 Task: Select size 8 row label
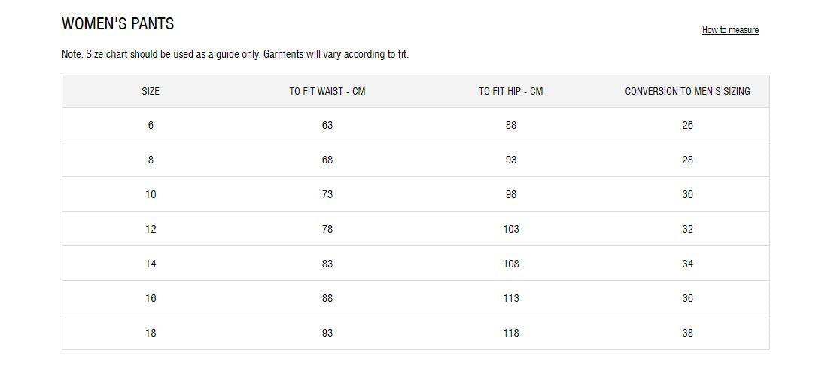pyautogui.click(x=151, y=160)
